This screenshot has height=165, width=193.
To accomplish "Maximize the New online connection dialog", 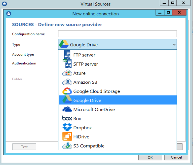I will pyautogui.click(x=168, y=12).
